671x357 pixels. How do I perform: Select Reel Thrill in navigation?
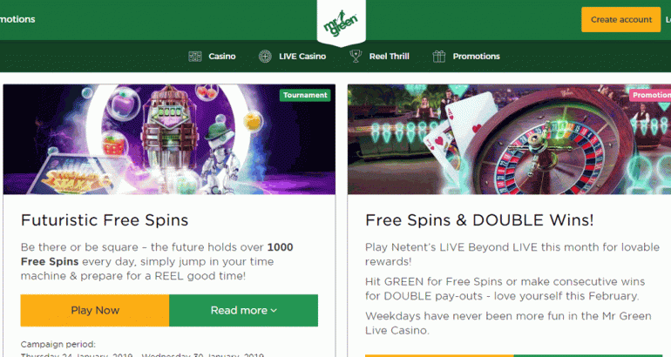(389, 57)
